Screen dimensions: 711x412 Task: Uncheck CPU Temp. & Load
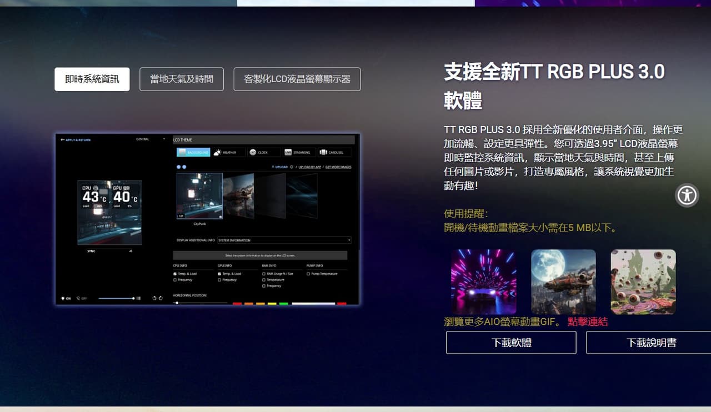click(x=175, y=274)
